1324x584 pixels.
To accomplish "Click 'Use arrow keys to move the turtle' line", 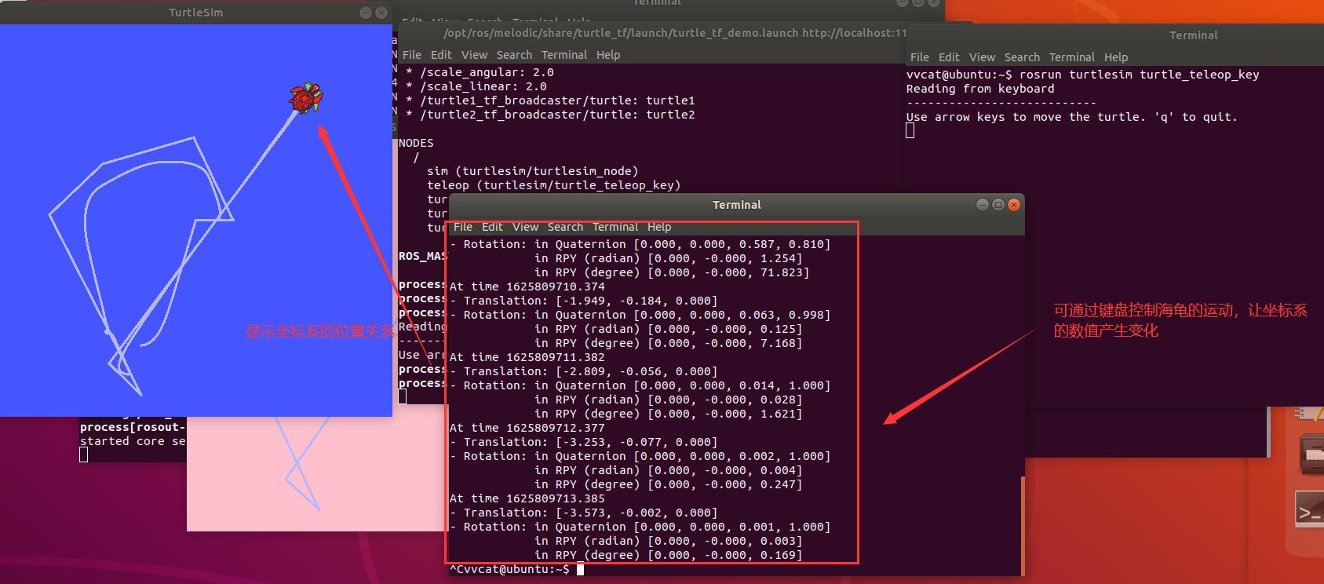I will (x=1072, y=117).
